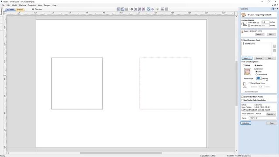This screenshot has height=157, width=279.
Task: Toggle the smart snapping toolbar icon
Action: click(x=123, y=9)
